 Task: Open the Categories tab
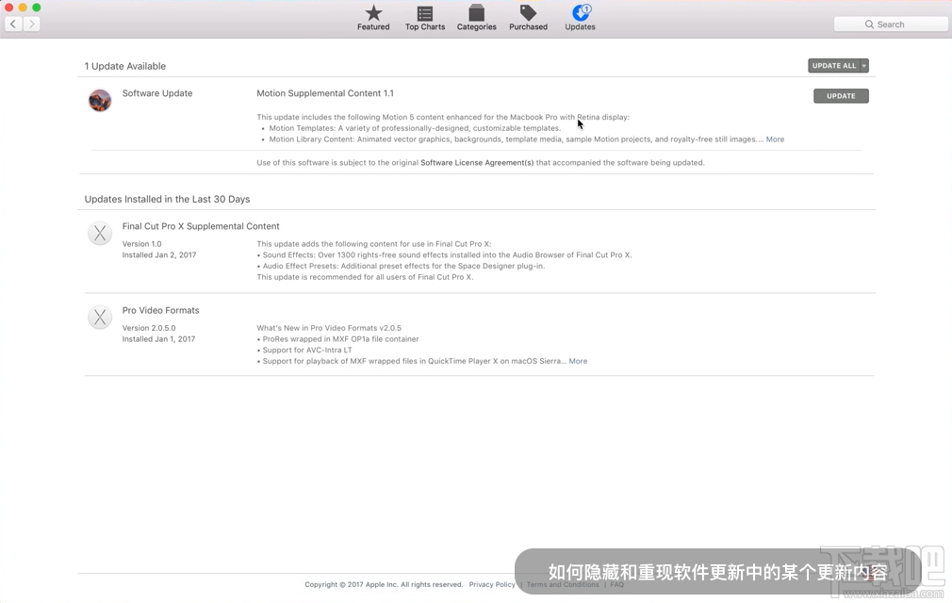point(477,18)
